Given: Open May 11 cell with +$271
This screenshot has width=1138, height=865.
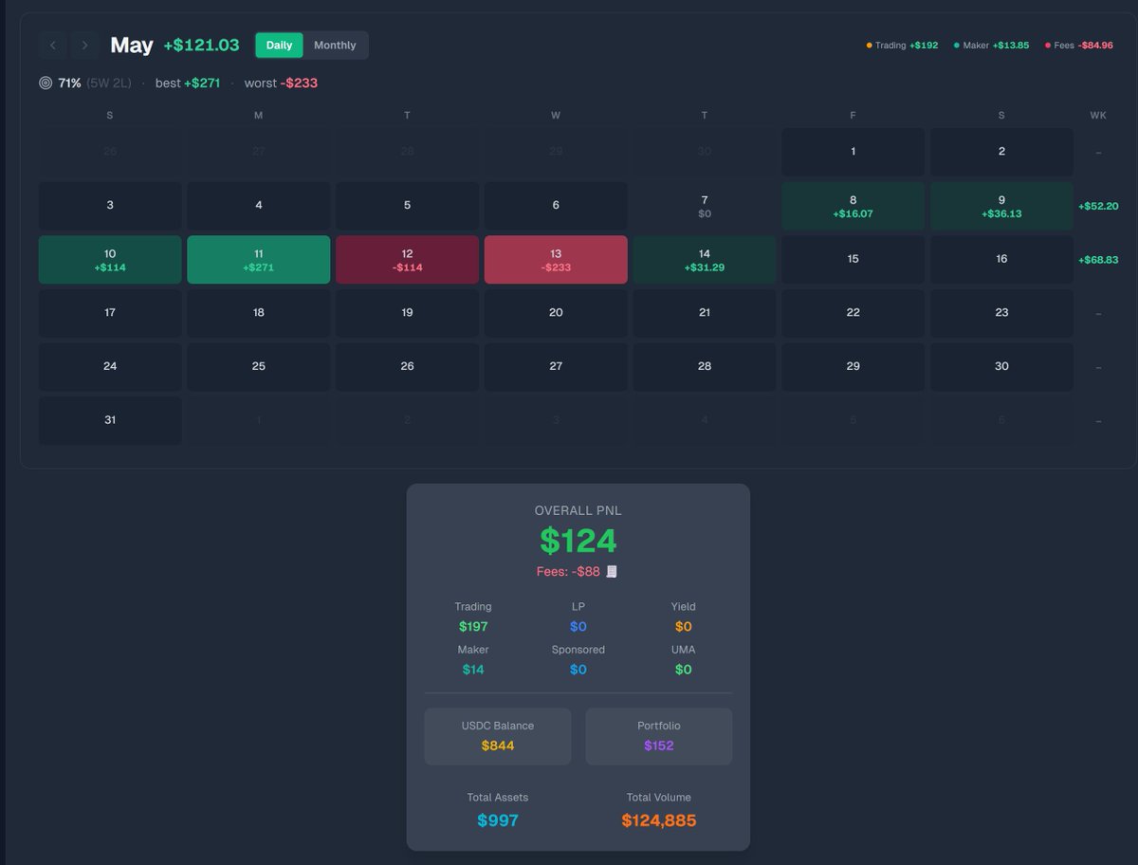Looking at the screenshot, I should coord(259,260).
